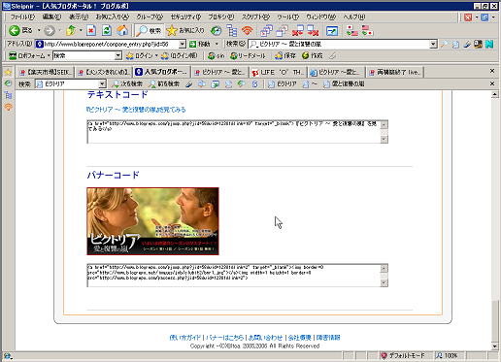This screenshot has width=501, height=362.
Task: Click the magnifier Search toolbar button
Action: pos(149,31)
